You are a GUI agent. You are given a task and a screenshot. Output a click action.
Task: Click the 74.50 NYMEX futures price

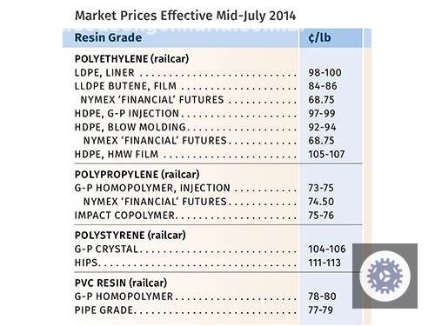321,202
